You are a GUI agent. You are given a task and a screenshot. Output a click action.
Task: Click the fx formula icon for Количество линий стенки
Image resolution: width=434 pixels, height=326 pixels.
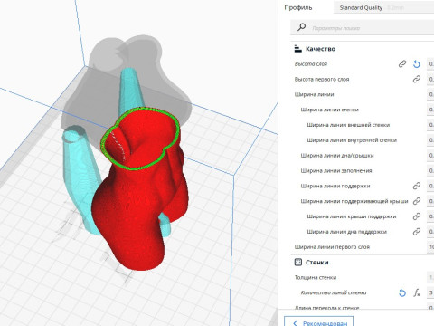(417, 292)
